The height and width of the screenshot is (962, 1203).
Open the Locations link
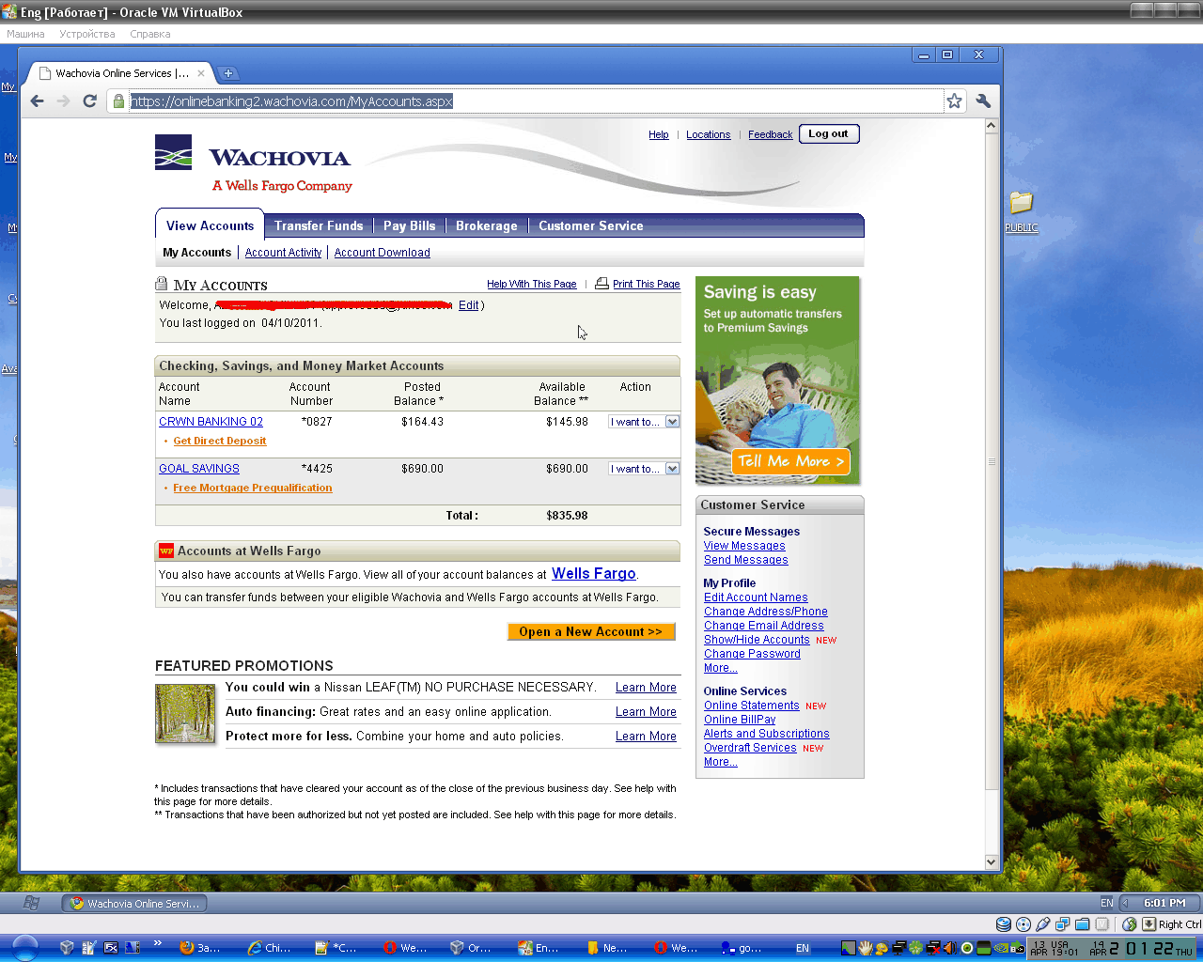coord(709,134)
